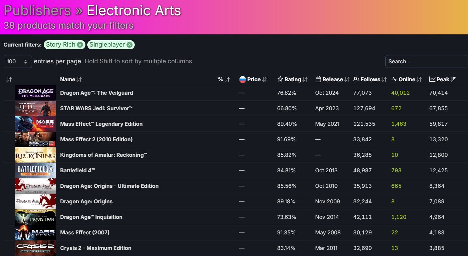Sort table by Online players column
468x256 pixels.
click(407, 79)
